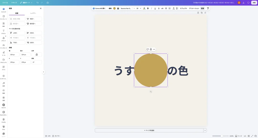Screen dimensions: 258x138
Task: Open text spacing settings in toolbar
Action: tap(173, 8)
